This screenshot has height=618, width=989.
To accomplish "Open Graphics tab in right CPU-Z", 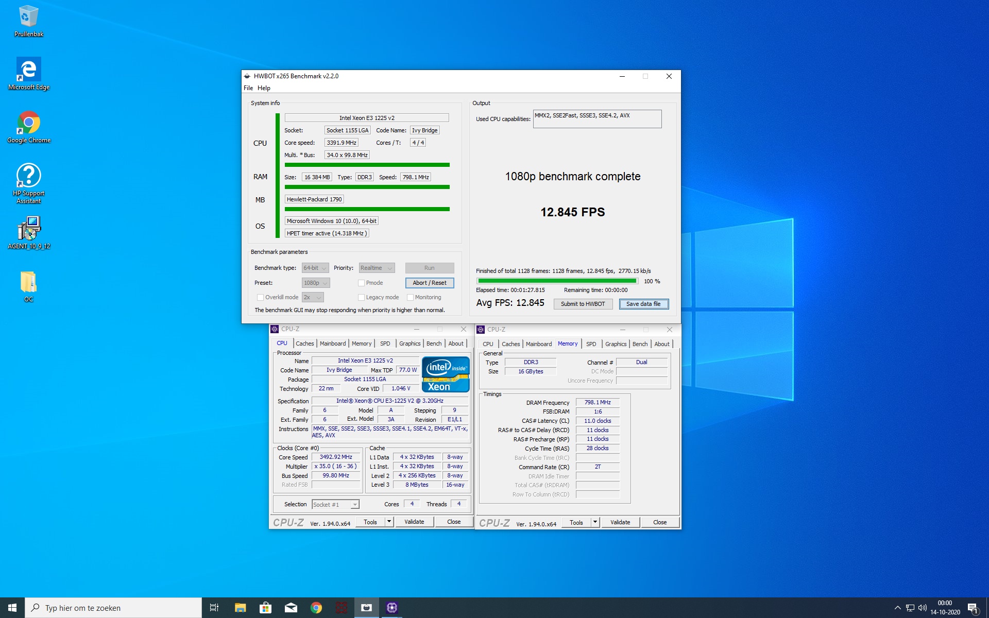I will coord(616,344).
